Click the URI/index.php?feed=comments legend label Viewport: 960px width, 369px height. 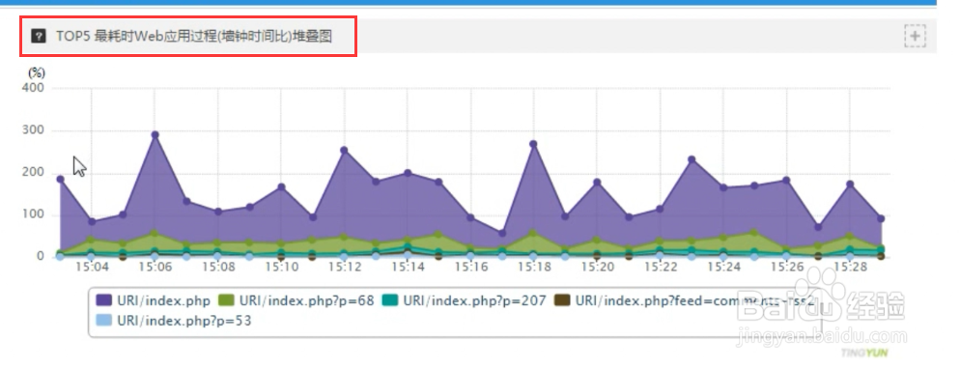click(x=695, y=300)
